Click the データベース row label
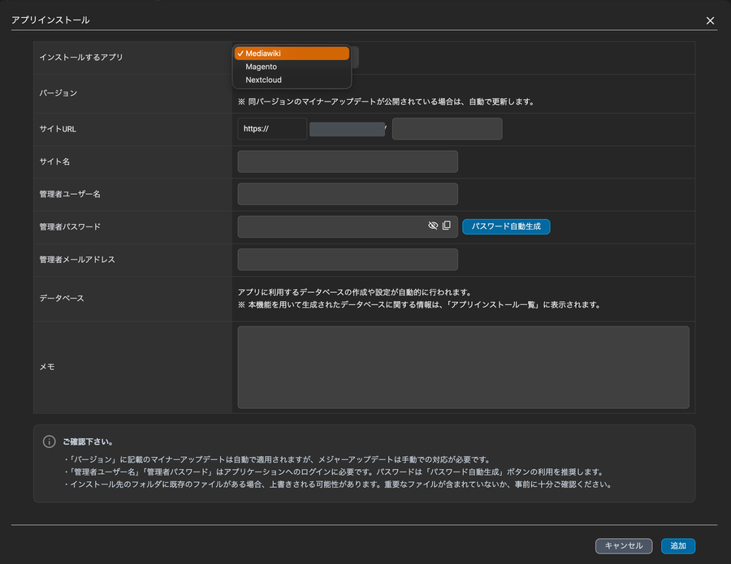Image resolution: width=731 pixels, height=564 pixels. (62, 298)
